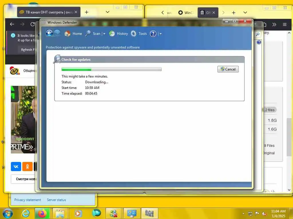Open Windows Explorer from the taskbar
Screen dimensions: 293x219
(60, 213)
